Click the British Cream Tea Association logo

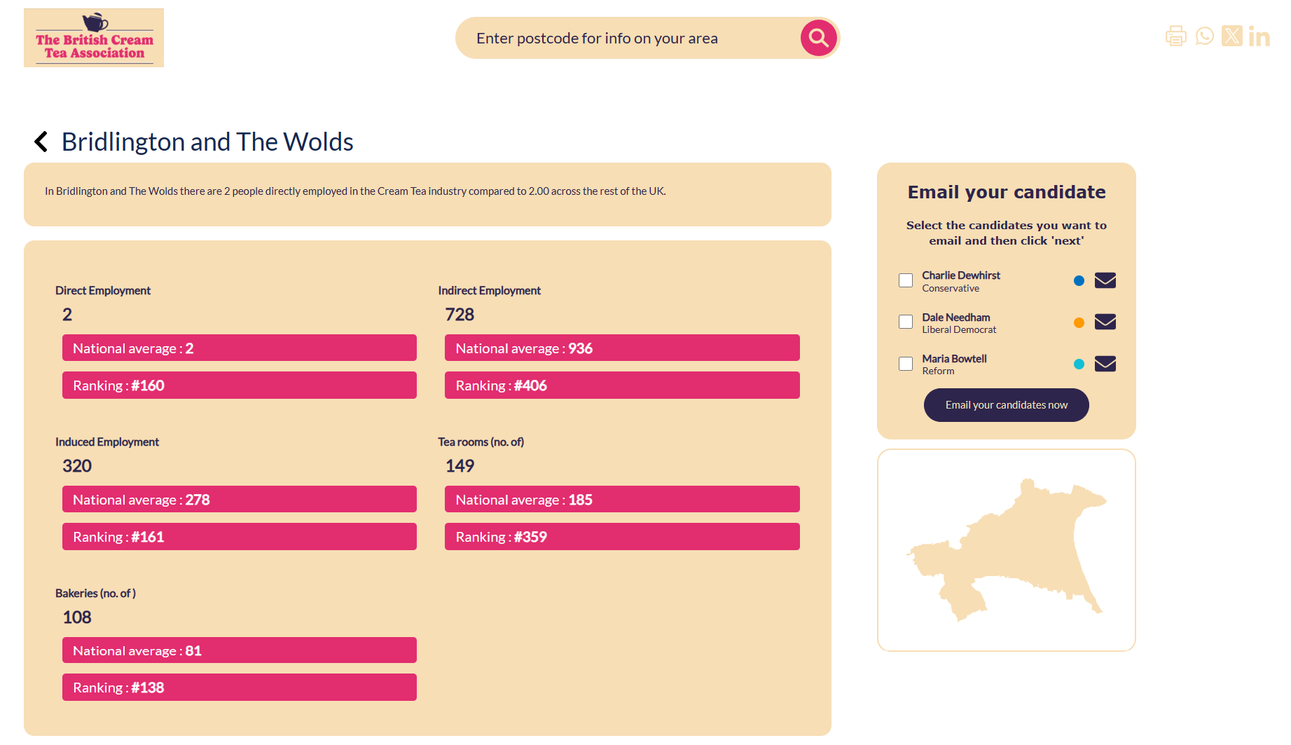pos(93,38)
